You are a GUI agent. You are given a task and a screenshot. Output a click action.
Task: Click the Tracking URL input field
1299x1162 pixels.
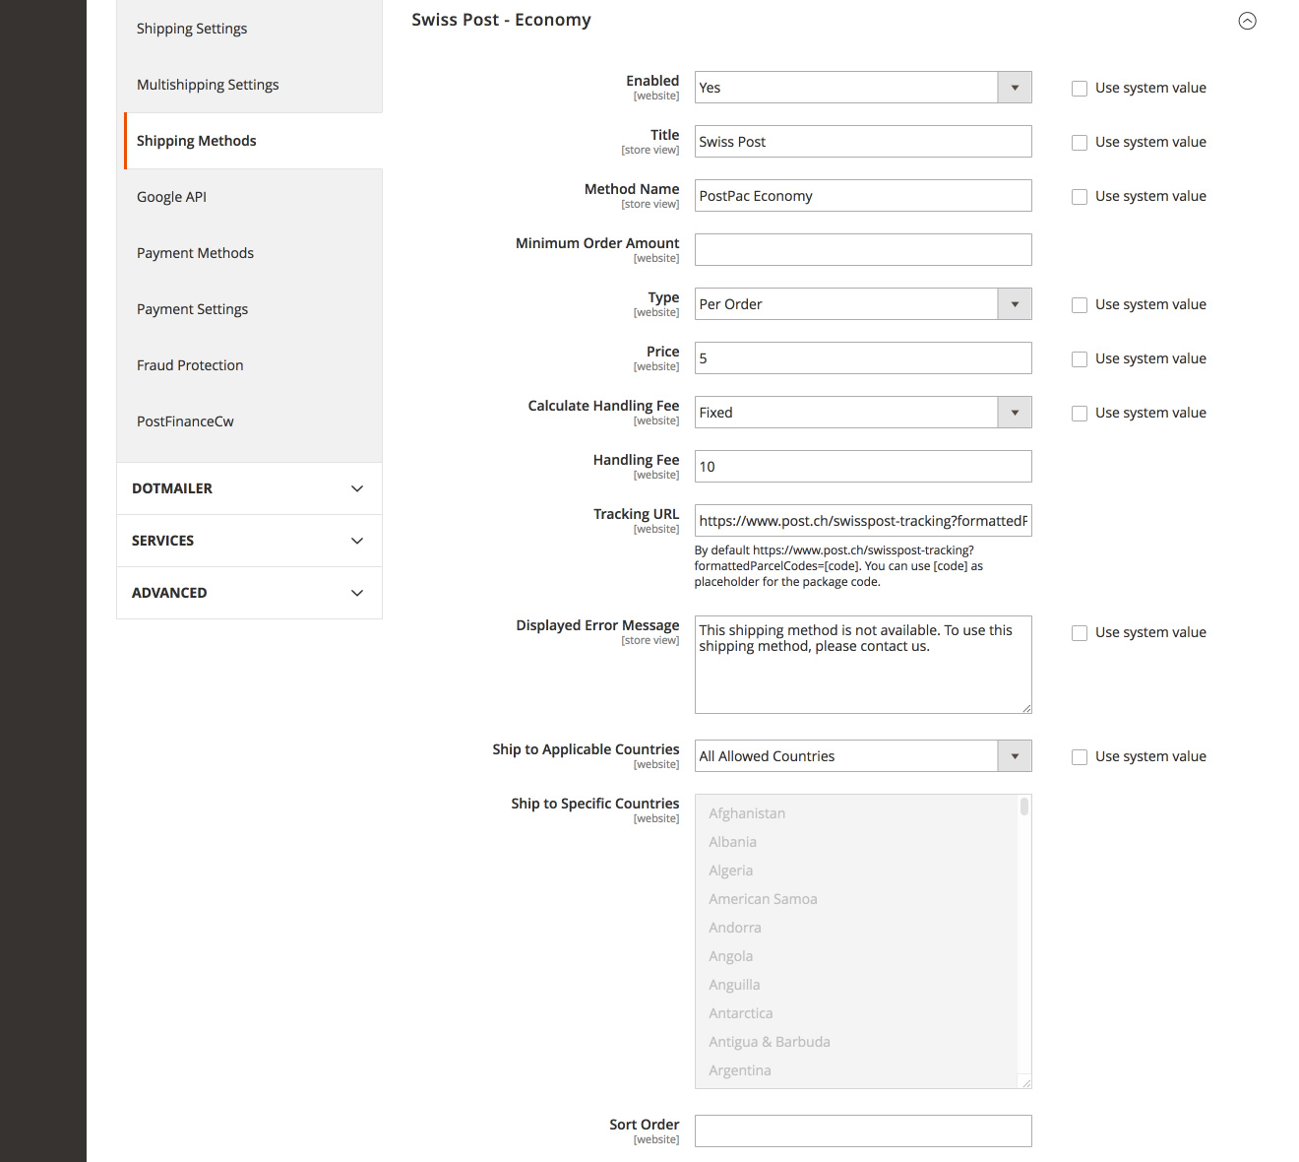(863, 521)
